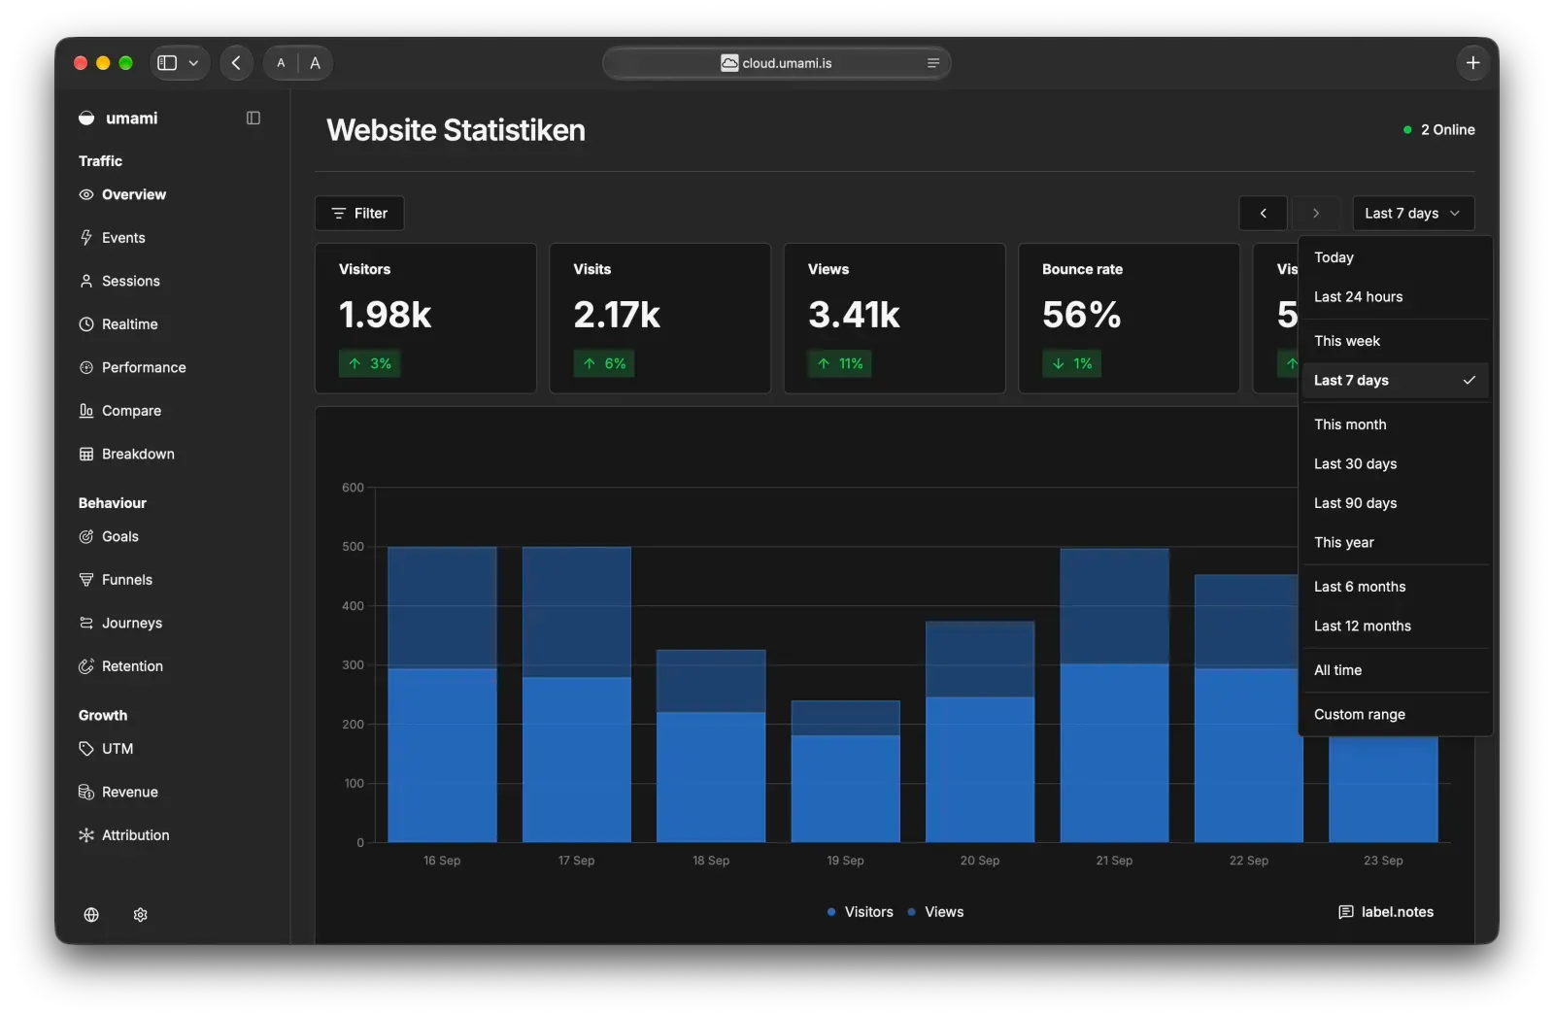Viewport: 1554px width, 1017px height.
Task: Select This week in date menu
Action: pyautogui.click(x=1395, y=341)
